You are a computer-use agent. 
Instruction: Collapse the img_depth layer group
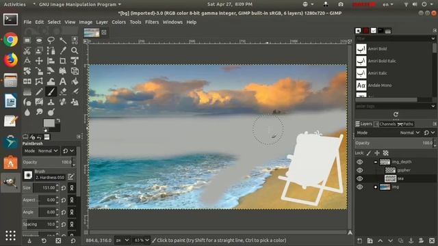tap(376, 162)
